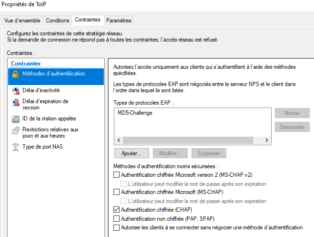Select ID de la station appelée constraint
This screenshot has width=314, height=237.
56,118
